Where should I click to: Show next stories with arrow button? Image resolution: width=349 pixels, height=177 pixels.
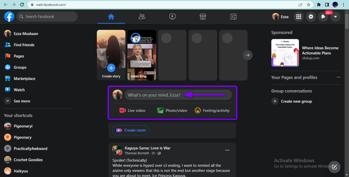point(247,55)
